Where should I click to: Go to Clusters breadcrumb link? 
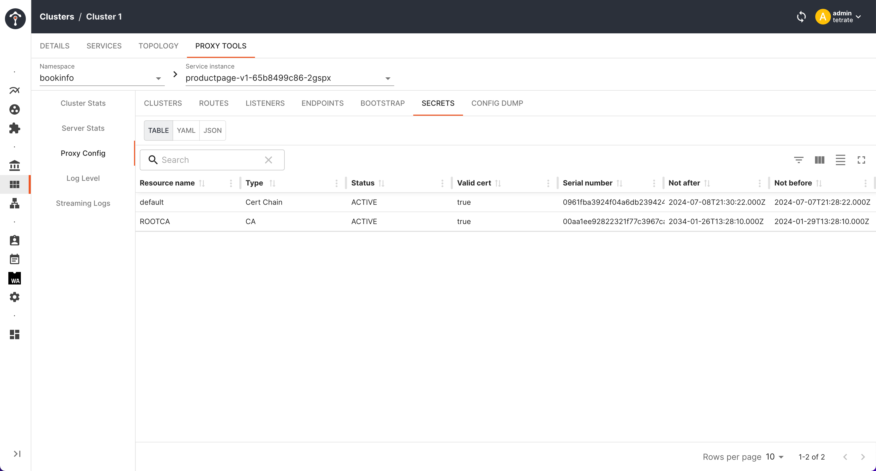pos(57,17)
